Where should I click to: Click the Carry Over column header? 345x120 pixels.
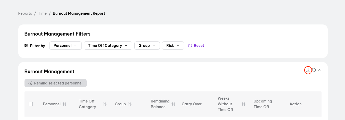(x=192, y=104)
